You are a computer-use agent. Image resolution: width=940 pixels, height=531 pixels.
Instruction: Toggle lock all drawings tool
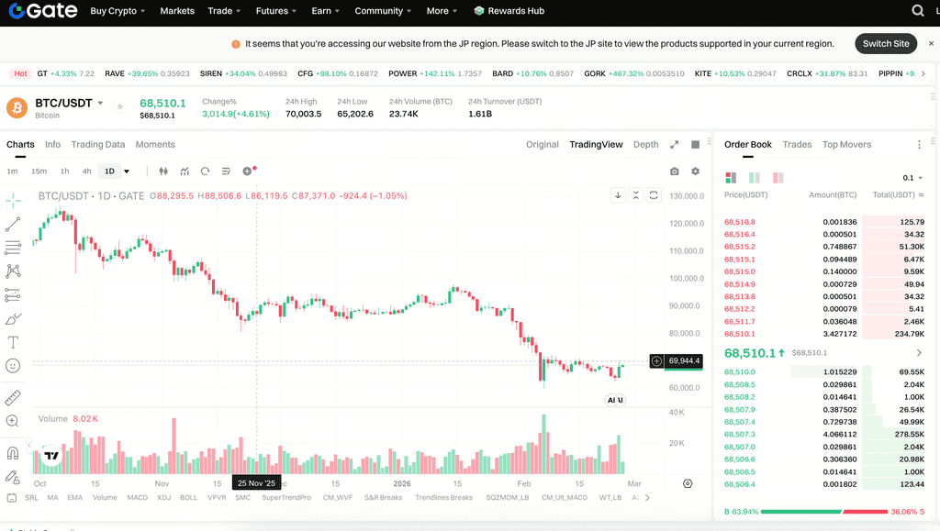[13, 477]
